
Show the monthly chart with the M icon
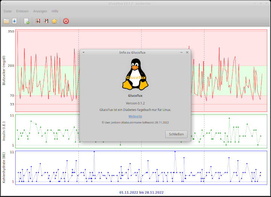click(x=46, y=21)
